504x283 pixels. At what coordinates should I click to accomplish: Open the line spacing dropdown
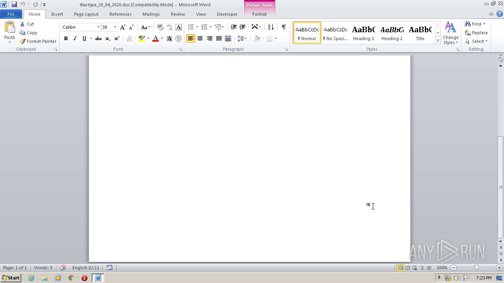pyautogui.click(x=242, y=39)
